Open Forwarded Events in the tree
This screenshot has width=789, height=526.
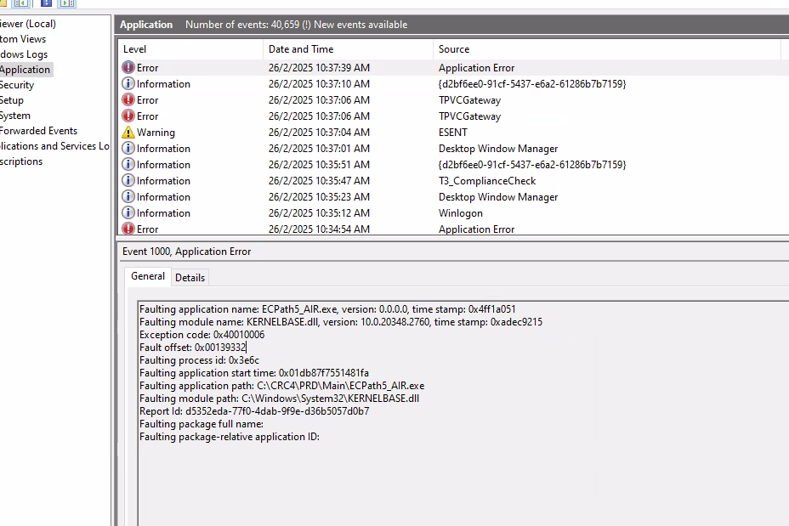(38, 131)
